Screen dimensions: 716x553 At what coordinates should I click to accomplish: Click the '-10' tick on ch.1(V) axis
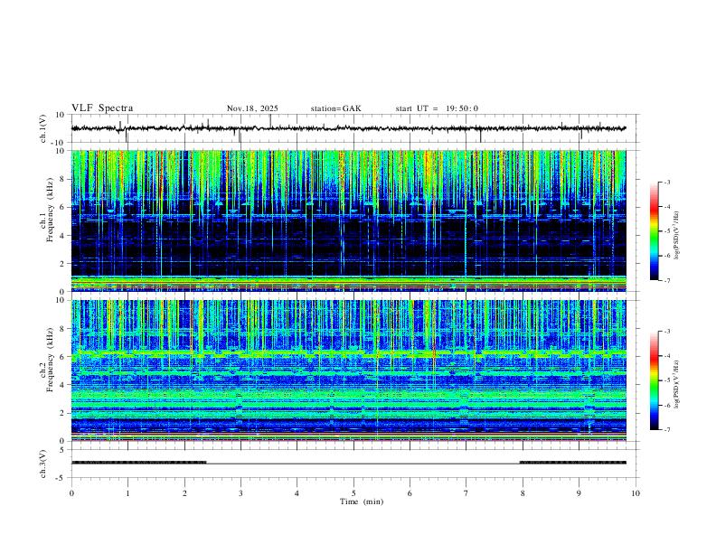[58, 144]
